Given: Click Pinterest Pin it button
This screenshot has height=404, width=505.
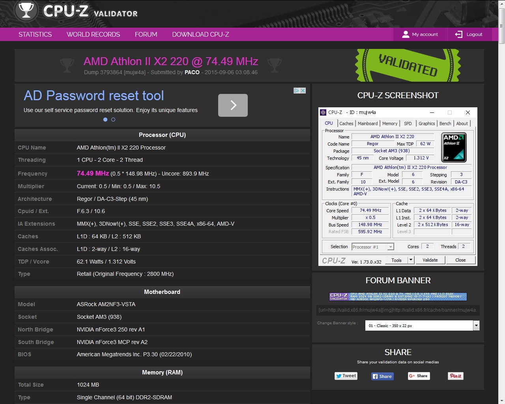Looking at the screenshot, I should pyautogui.click(x=456, y=376).
